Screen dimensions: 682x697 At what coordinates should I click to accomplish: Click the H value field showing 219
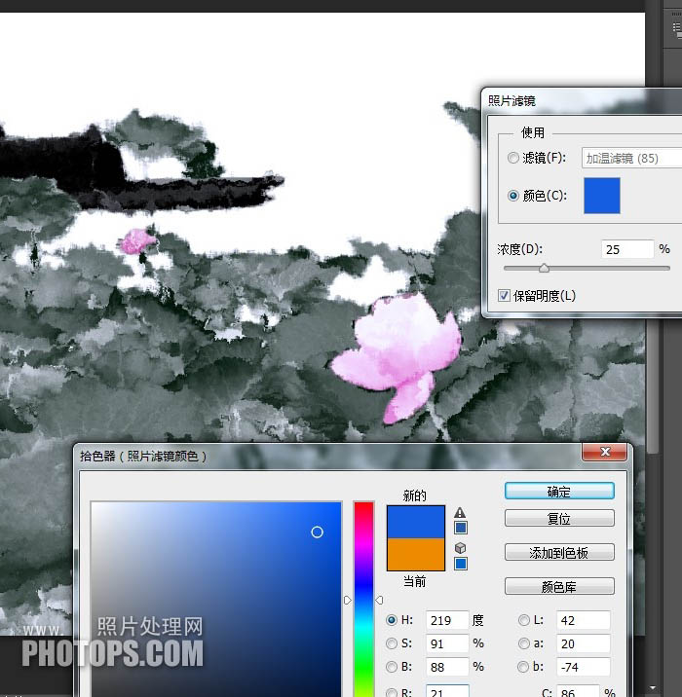tap(447, 620)
